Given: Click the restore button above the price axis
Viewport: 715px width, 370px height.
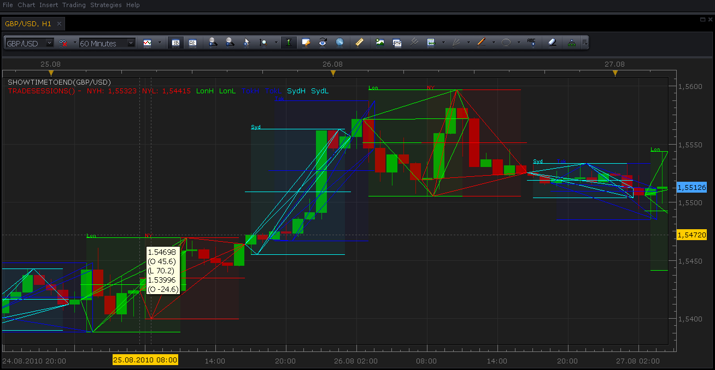Looking at the screenshot, I should 702,19.
